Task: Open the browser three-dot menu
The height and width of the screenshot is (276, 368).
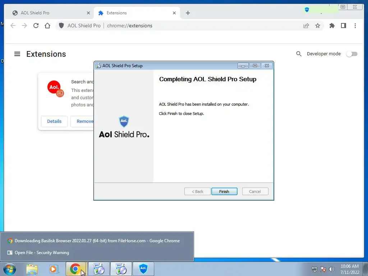Action: pos(355,26)
